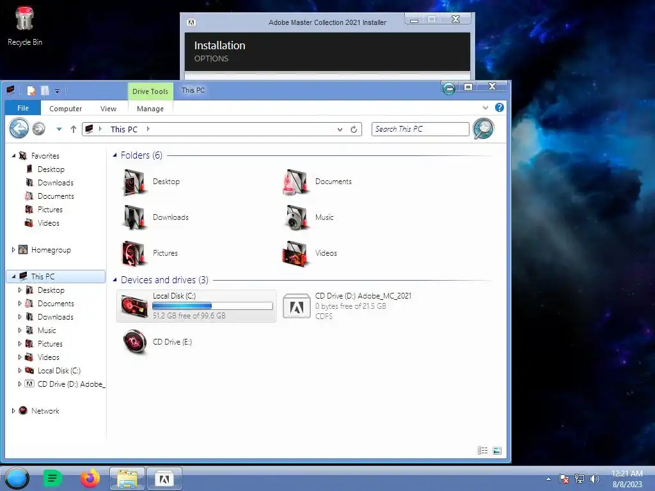This screenshot has height=491, width=655.
Task: Click File Explorer taskbar button
Action: click(x=127, y=478)
